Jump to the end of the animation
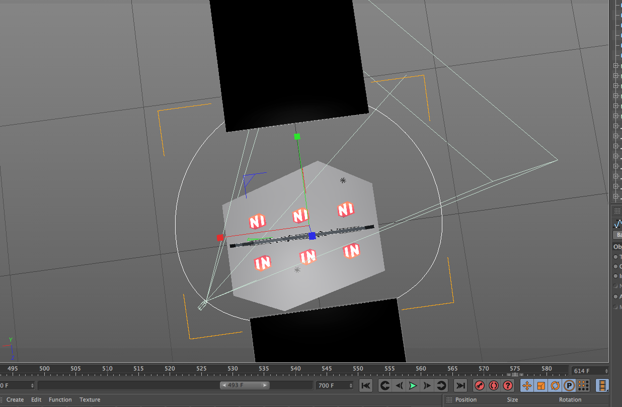The height and width of the screenshot is (407, 622). point(460,385)
